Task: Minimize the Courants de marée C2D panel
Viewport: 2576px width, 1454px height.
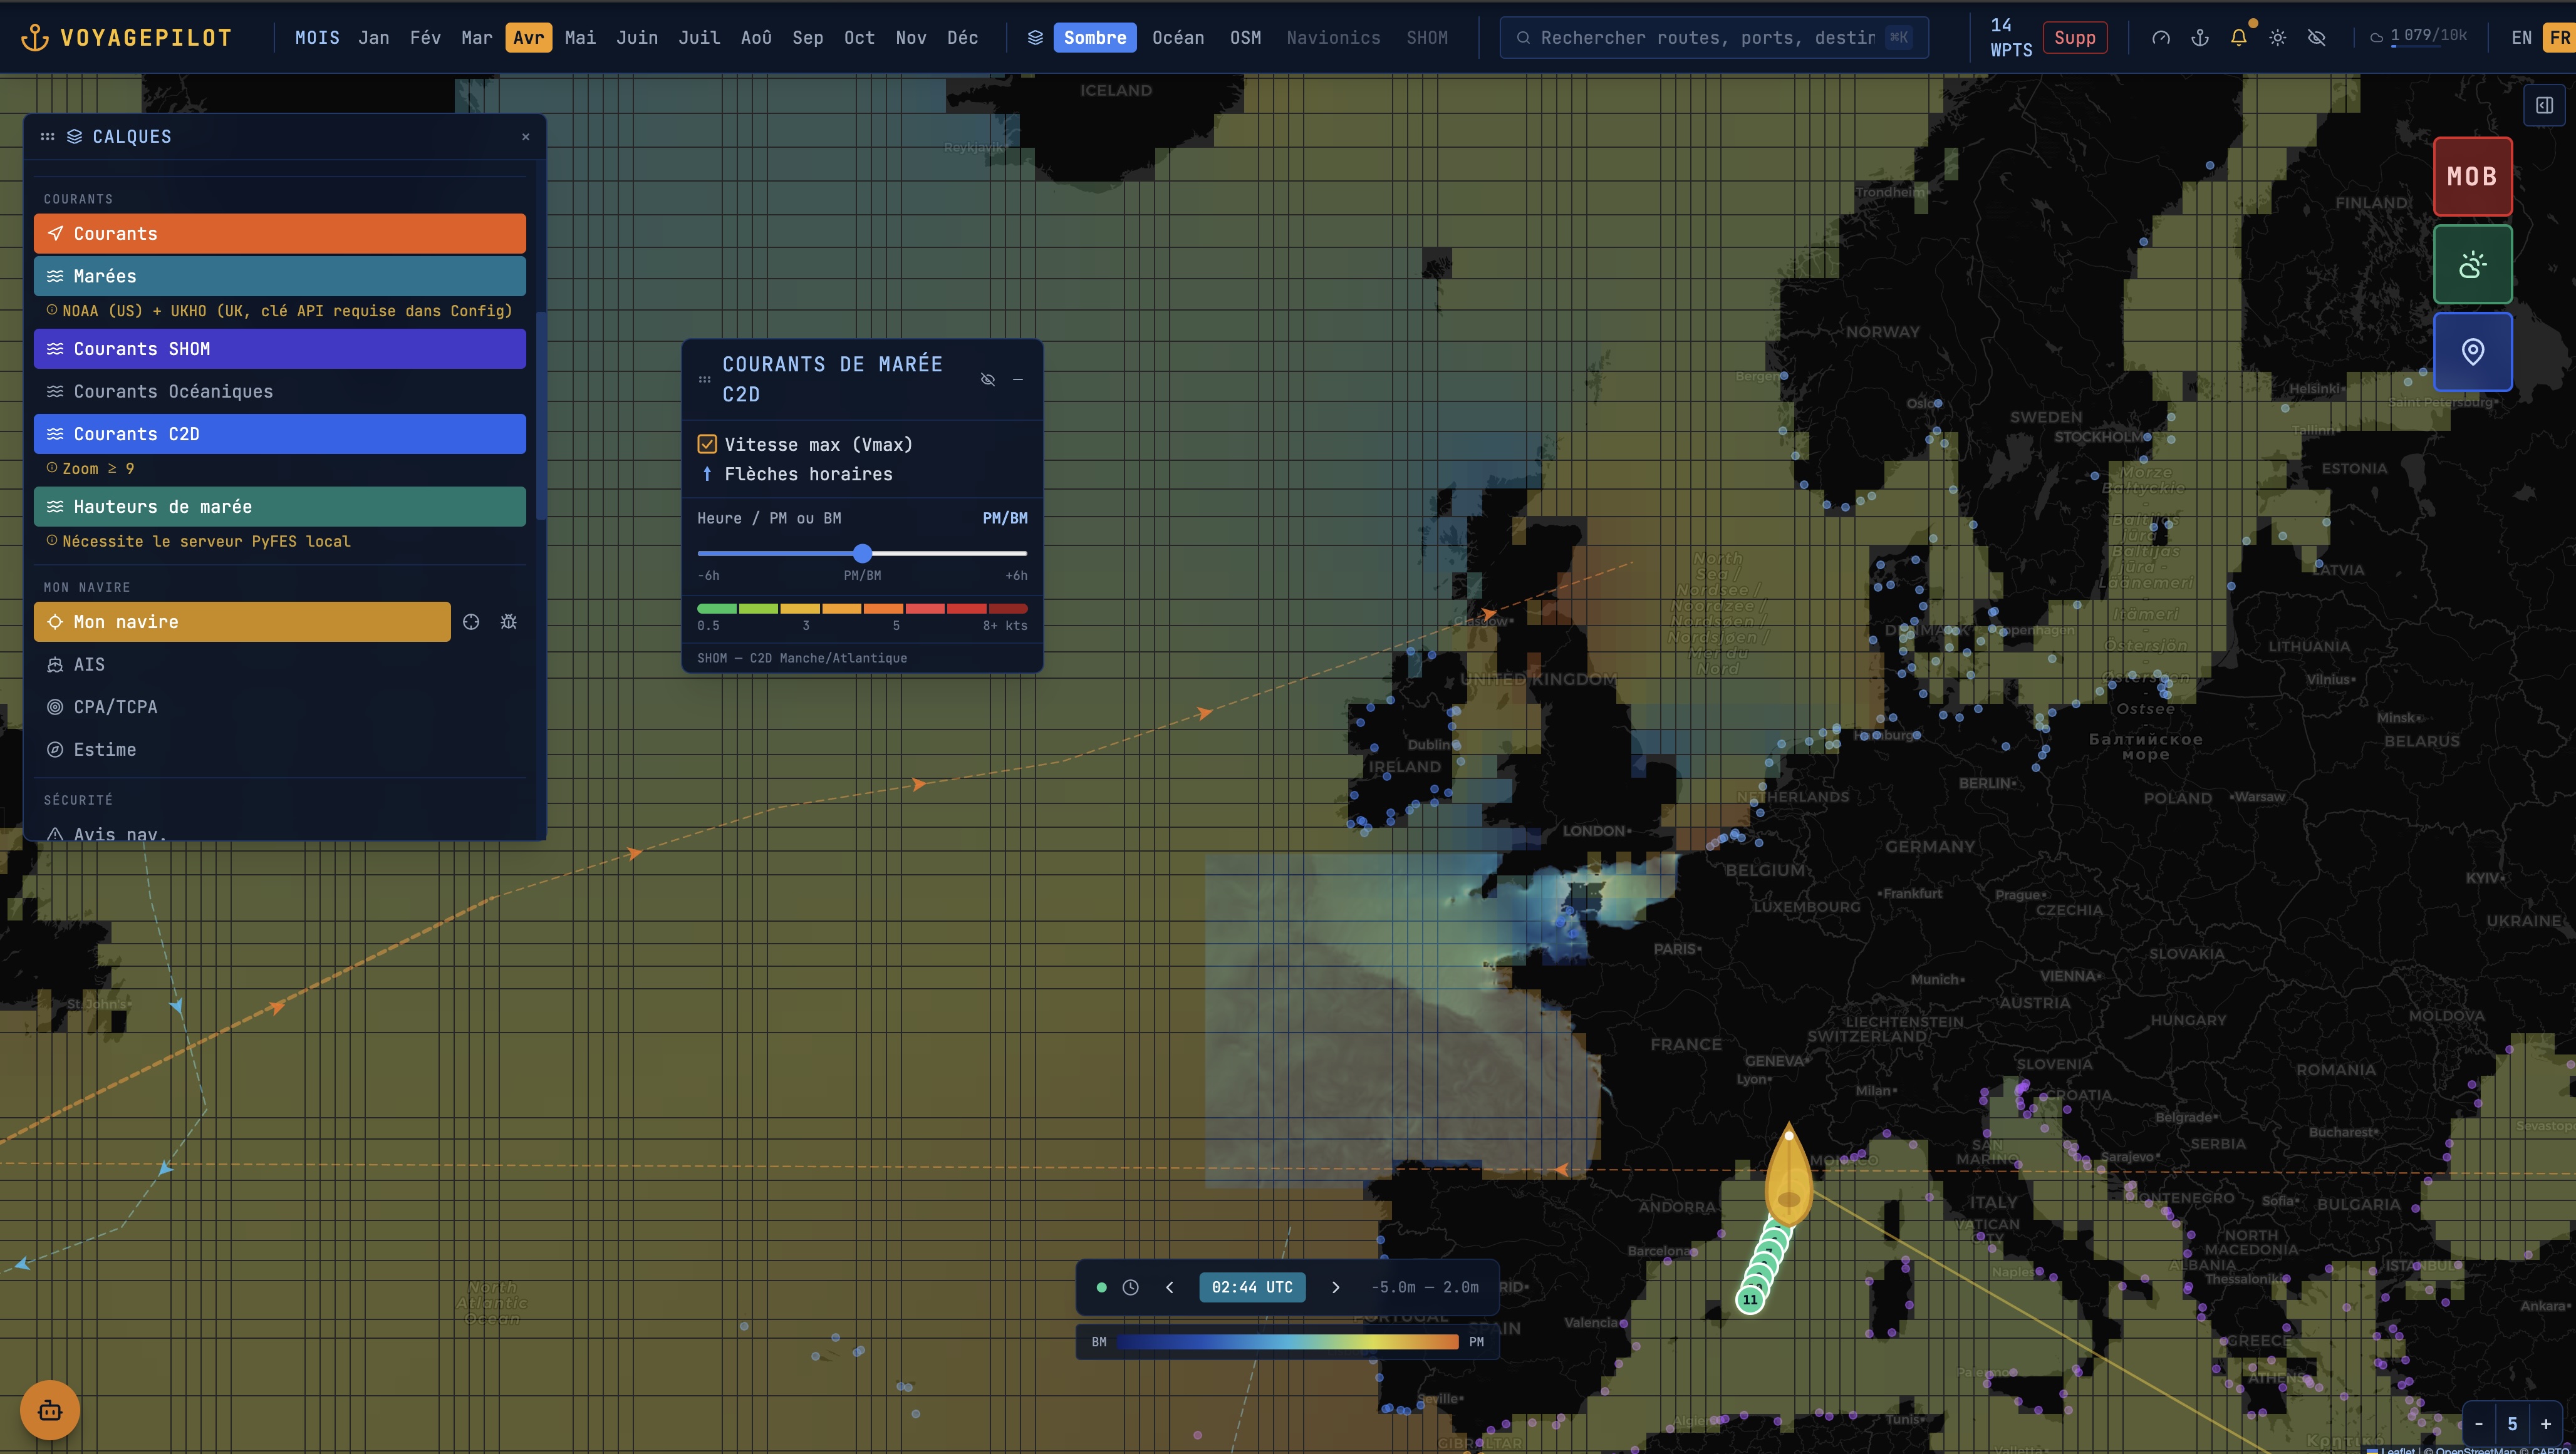Action: click(x=1018, y=379)
